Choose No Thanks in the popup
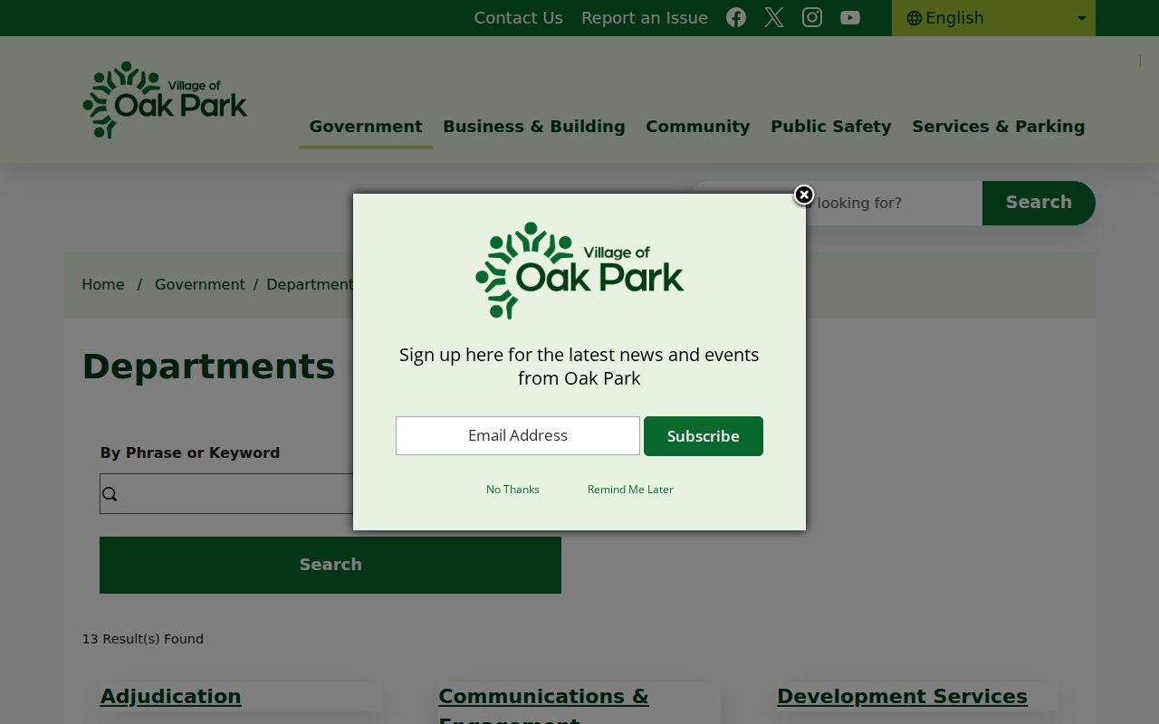 pos(512,490)
